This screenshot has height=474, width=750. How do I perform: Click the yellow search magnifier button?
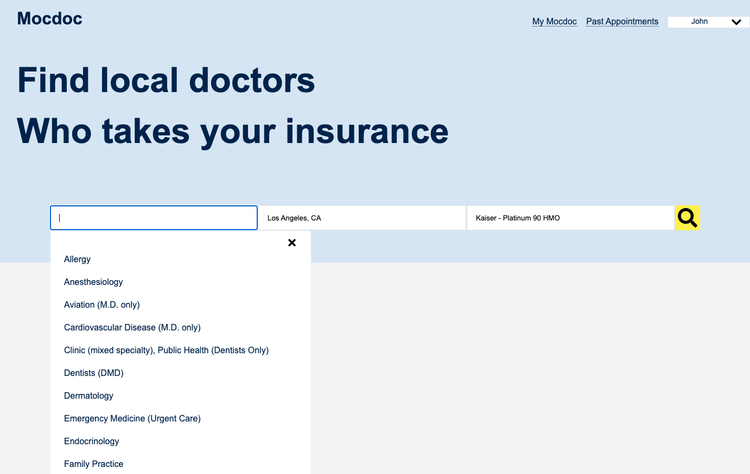pos(687,218)
